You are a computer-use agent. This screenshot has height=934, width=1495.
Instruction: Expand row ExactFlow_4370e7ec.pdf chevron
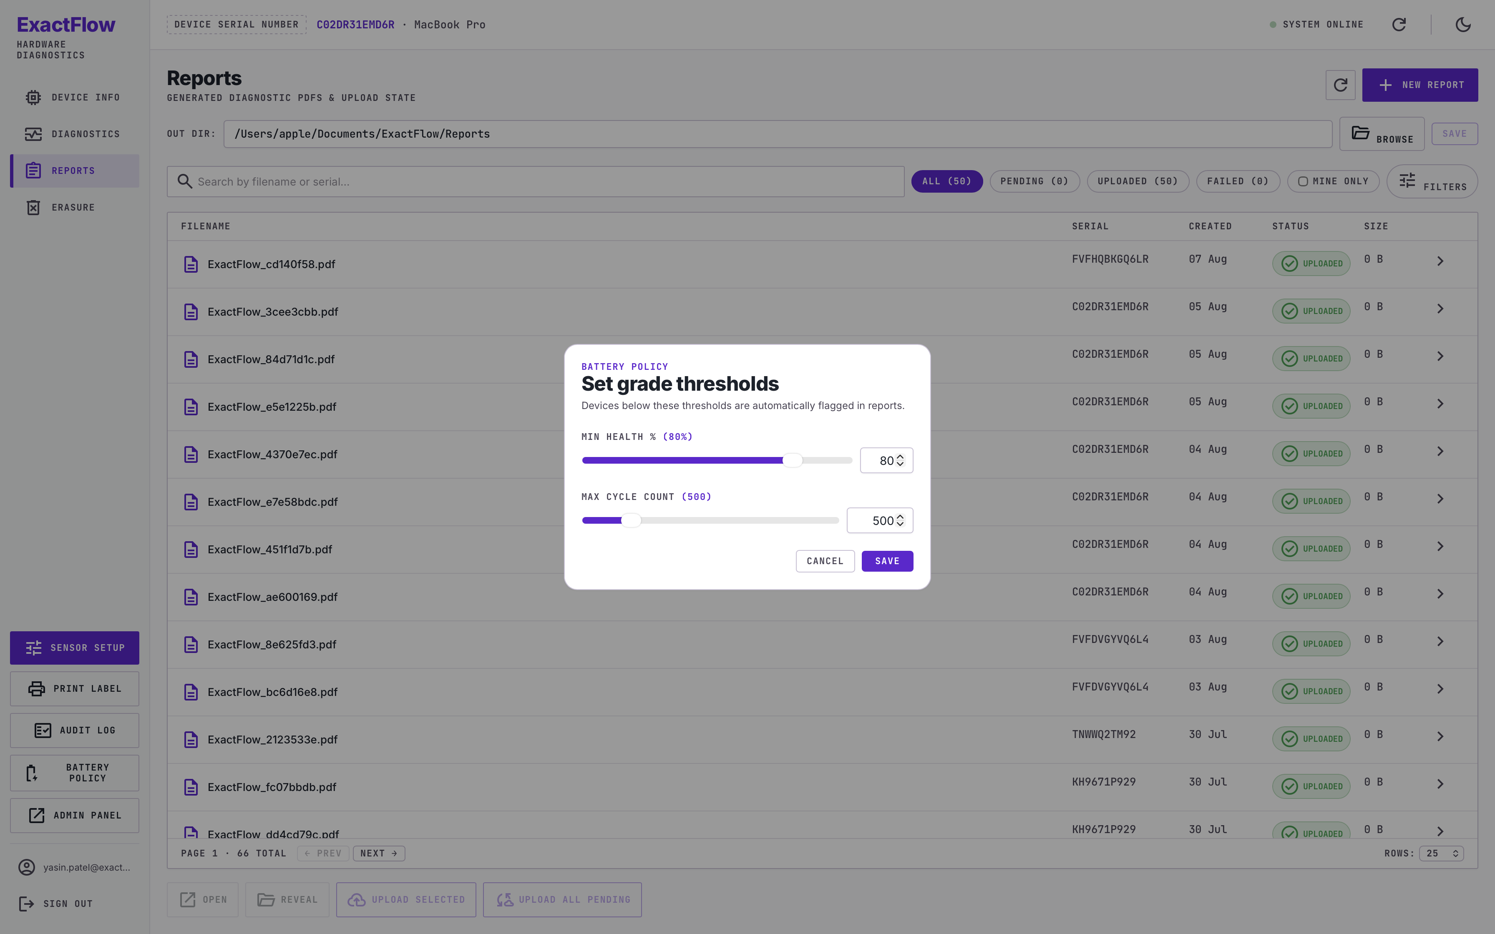pyautogui.click(x=1440, y=452)
